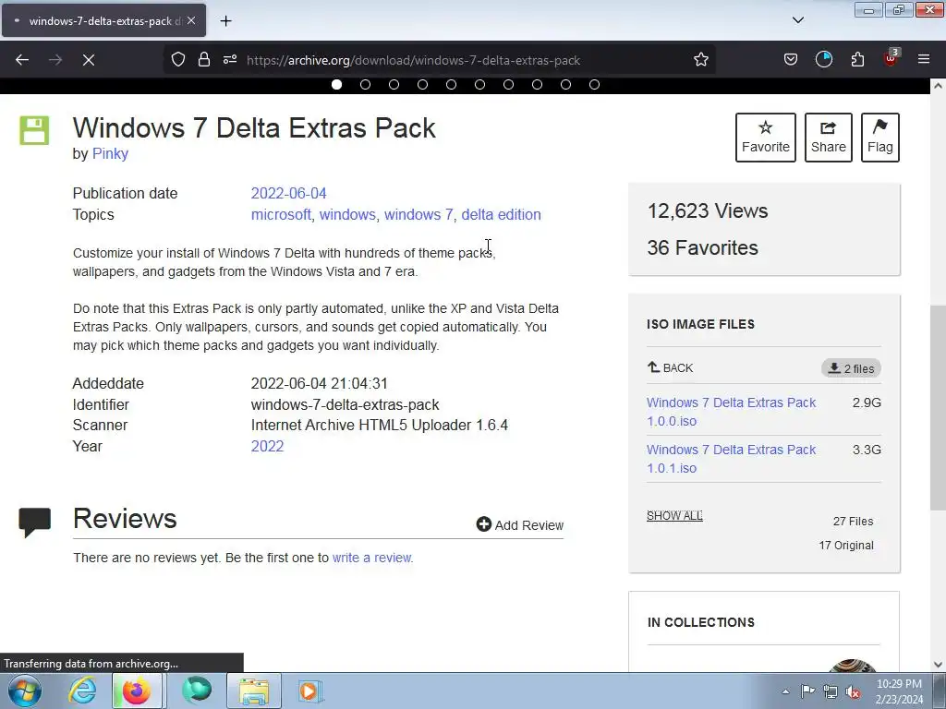Download all with the 2 files button
This screenshot has height=709, width=946.
point(851,368)
